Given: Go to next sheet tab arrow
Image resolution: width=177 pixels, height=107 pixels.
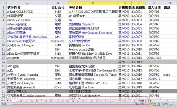Looking at the screenshot, I should pyautogui.click(x=7, y=101).
